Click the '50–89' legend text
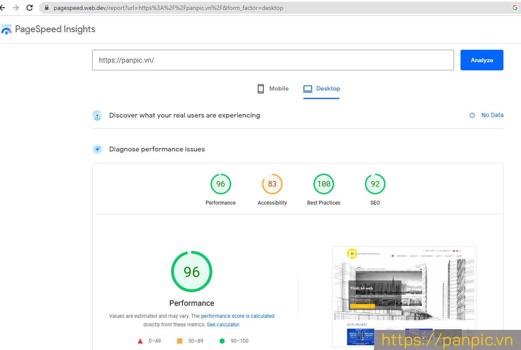 point(196,341)
